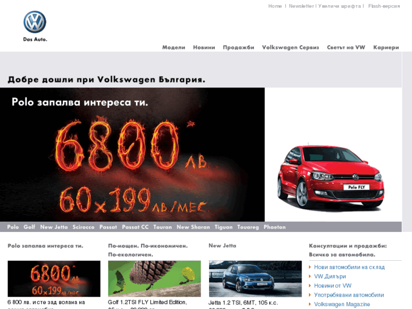Screen dimensions: 412x309
Task: Select Touareg in the model bar
Action: click(248, 227)
